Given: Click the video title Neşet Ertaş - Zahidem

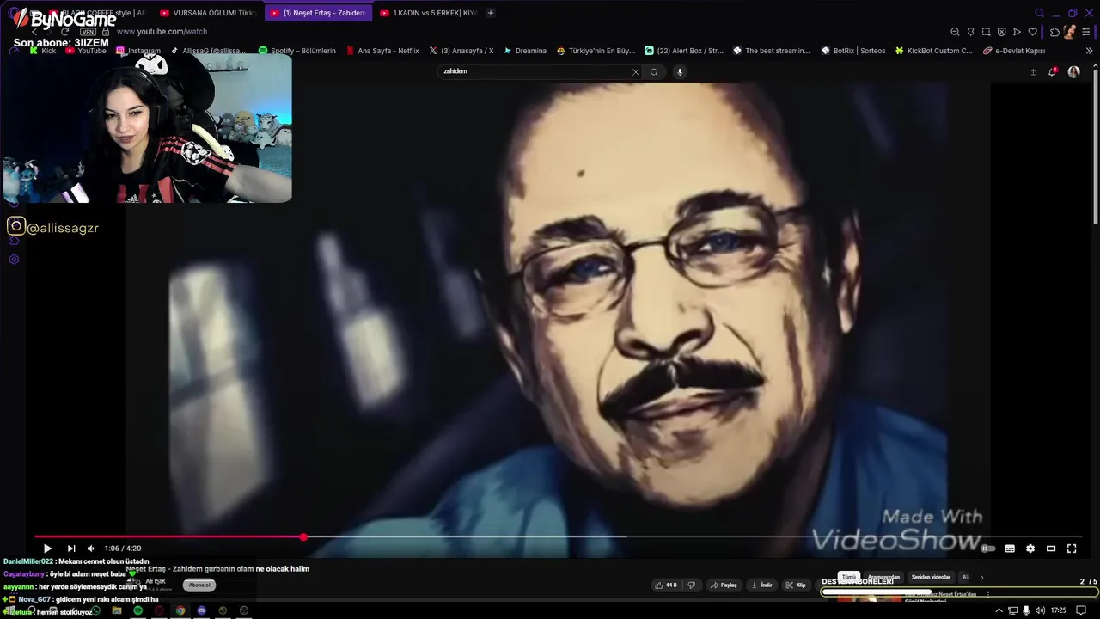Looking at the screenshot, I should [x=217, y=569].
